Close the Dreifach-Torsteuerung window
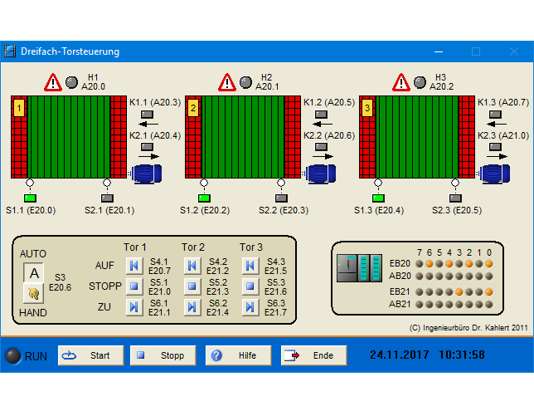Viewport: 534px width, 411px height. [514, 51]
